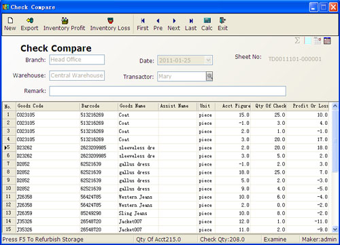
Task: Select row 5 marker with the arrow indicator
Action: [10, 147]
